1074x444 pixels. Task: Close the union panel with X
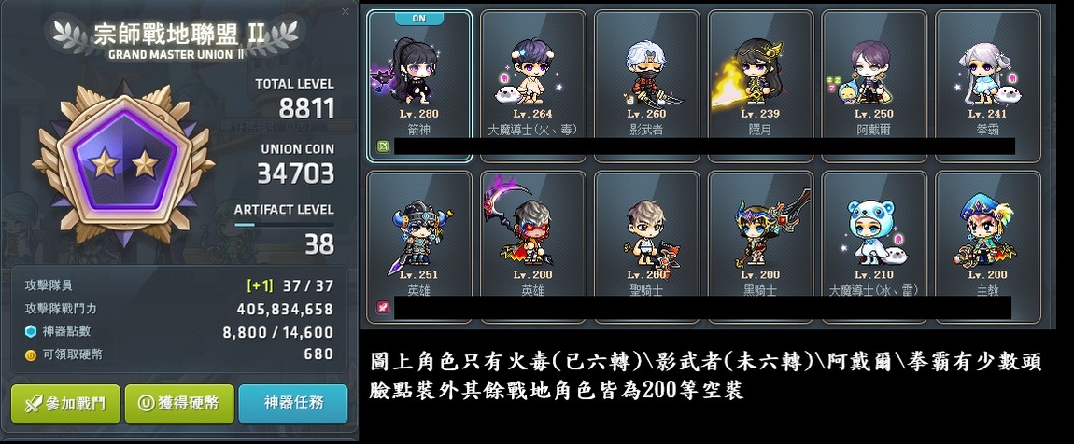pos(346,11)
